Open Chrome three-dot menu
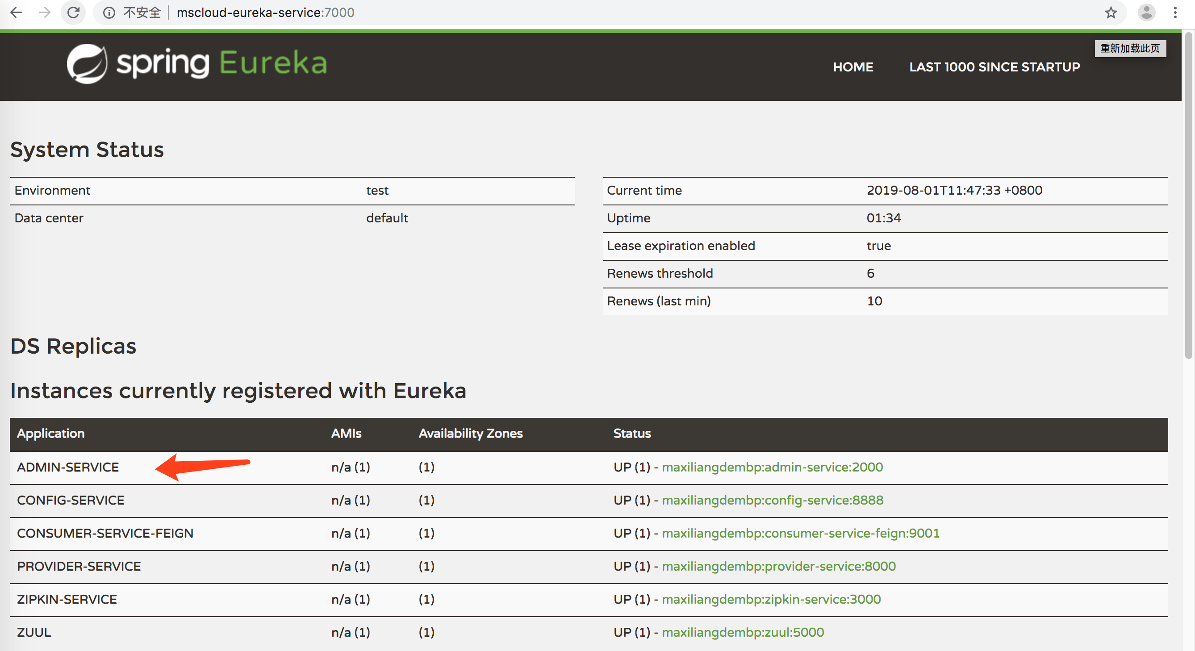1195x651 pixels. (1175, 13)
